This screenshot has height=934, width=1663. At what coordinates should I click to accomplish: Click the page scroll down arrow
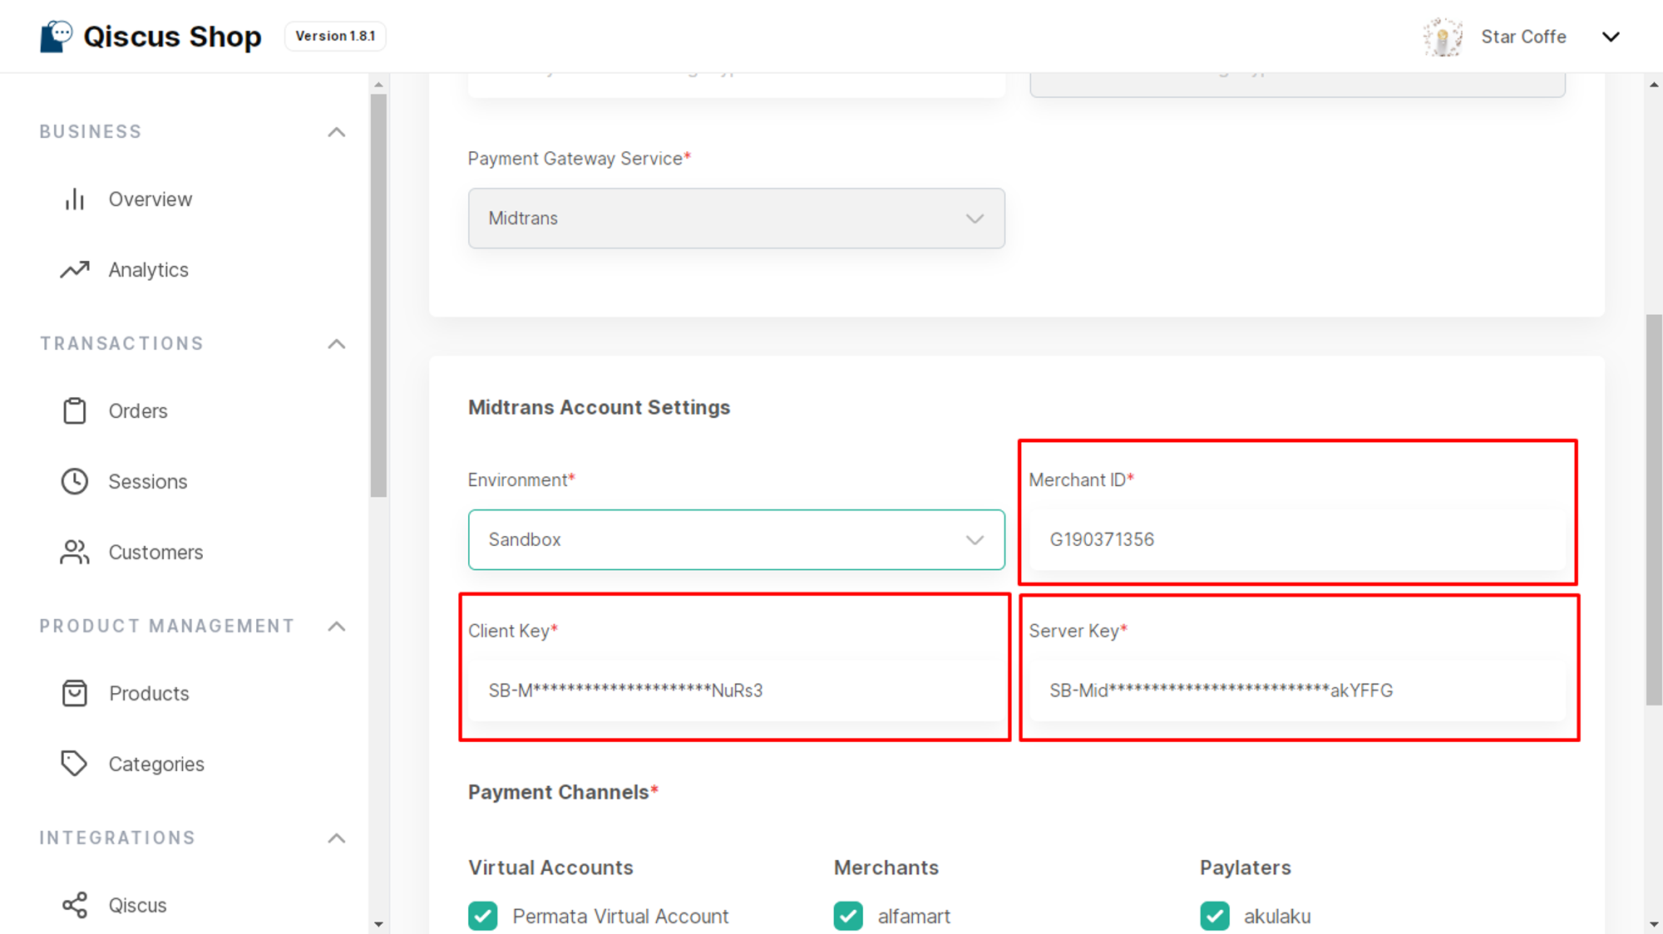1654,924
